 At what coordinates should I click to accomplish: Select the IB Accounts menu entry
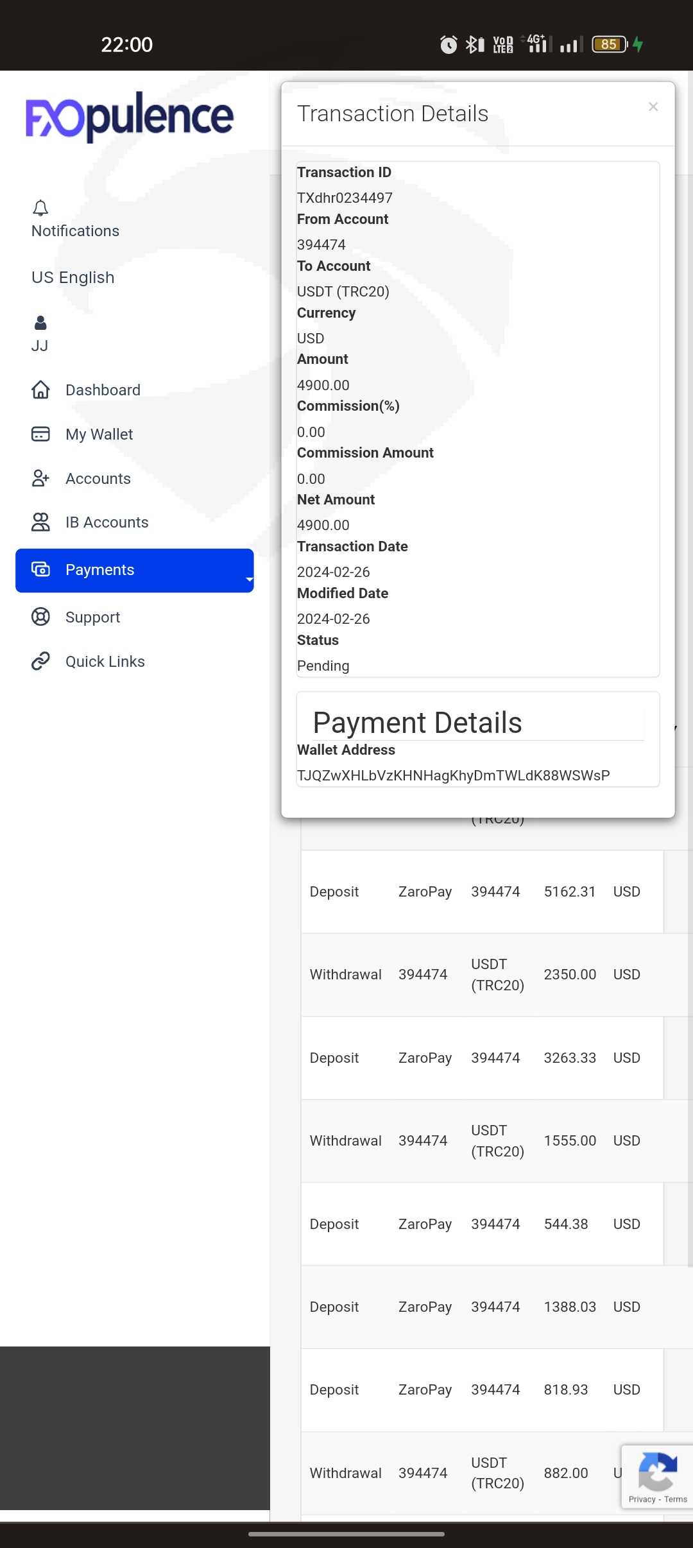point(107,522)
